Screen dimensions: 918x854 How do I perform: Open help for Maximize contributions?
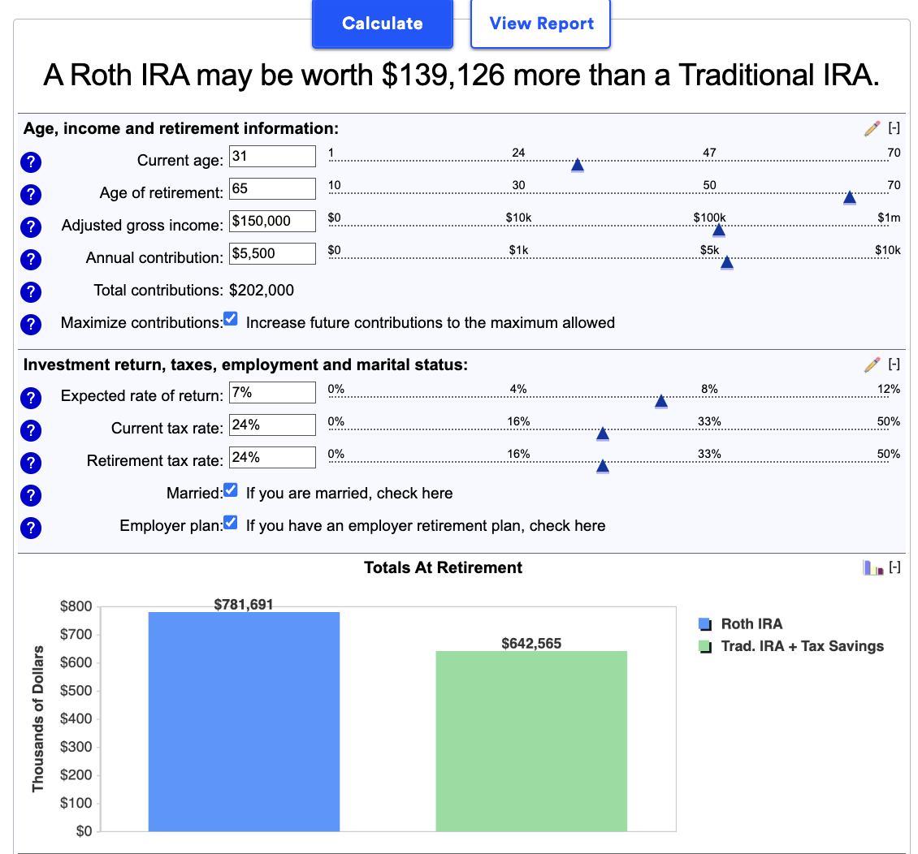point(30,324)
